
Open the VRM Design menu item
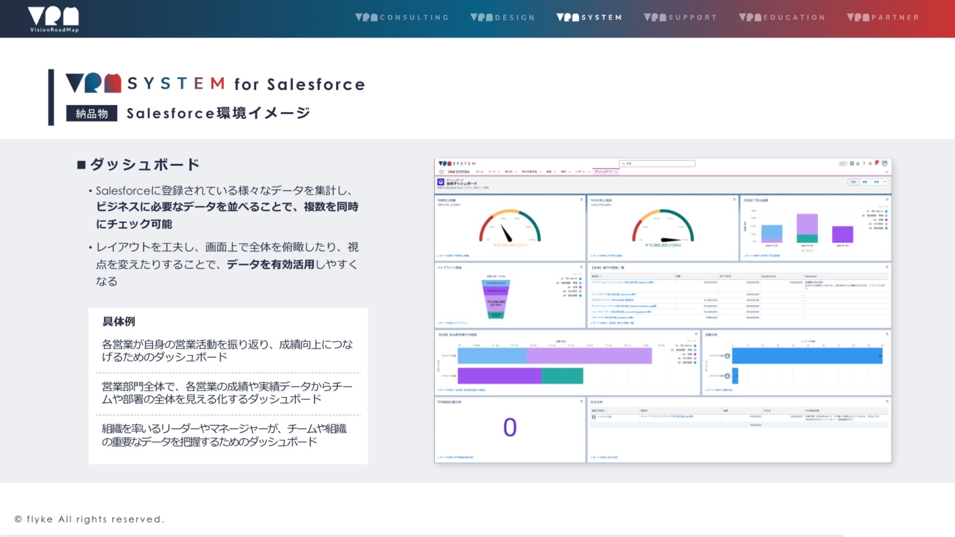(x=502, y=17)
